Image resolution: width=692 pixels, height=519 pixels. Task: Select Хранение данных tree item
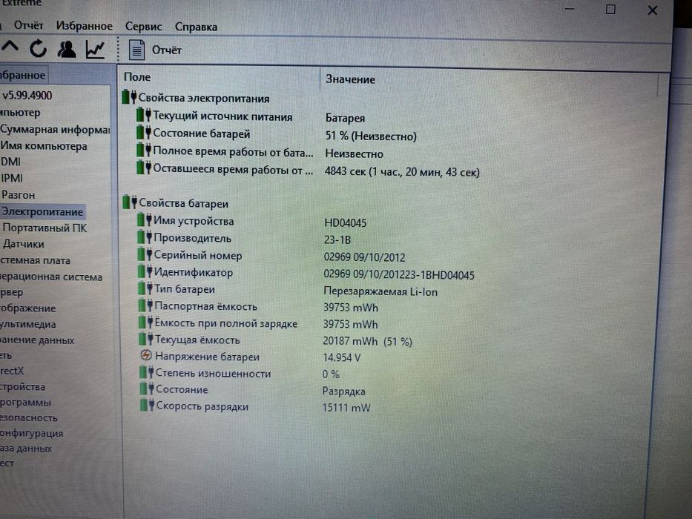[37, 340]
